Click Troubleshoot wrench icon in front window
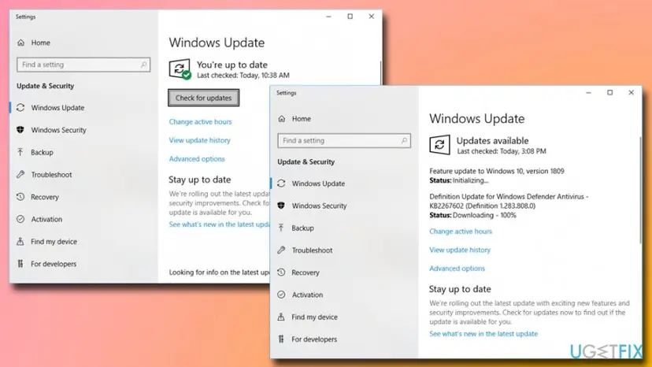This screenshot has width=652, height=367. coord(281,250)
